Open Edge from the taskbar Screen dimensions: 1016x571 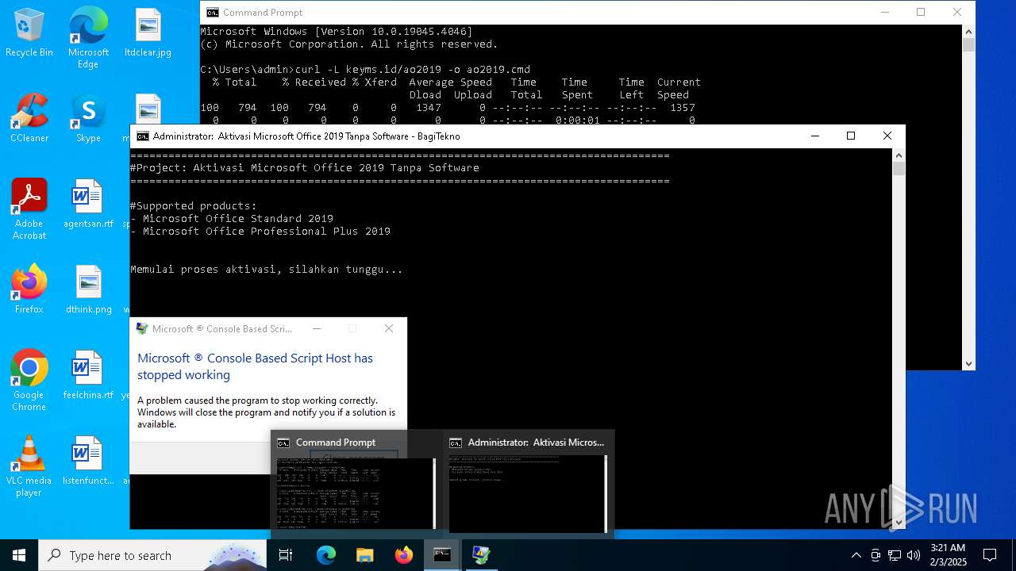pos(326,555)
